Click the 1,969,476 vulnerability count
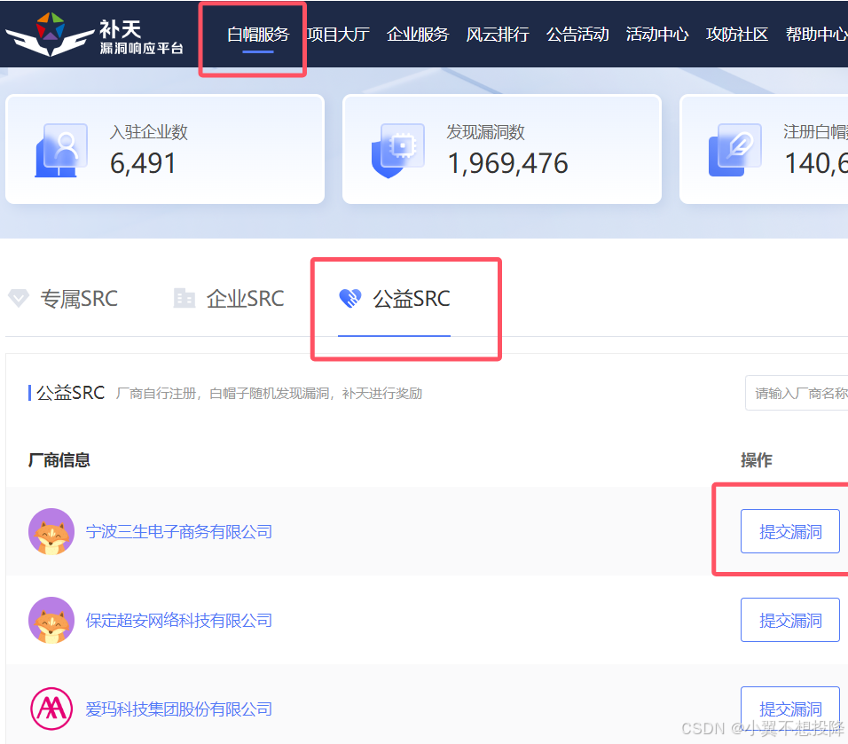848x744 pixels. point(508,163)
